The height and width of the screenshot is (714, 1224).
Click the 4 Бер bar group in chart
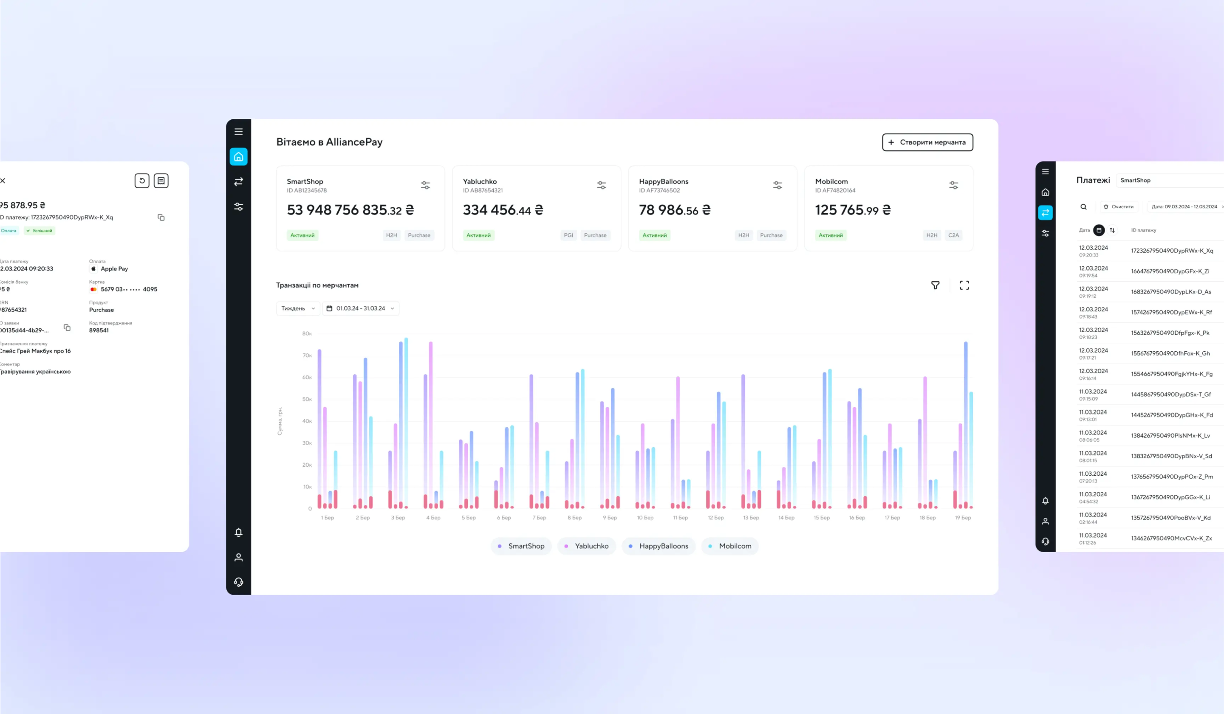pos(433,425)
